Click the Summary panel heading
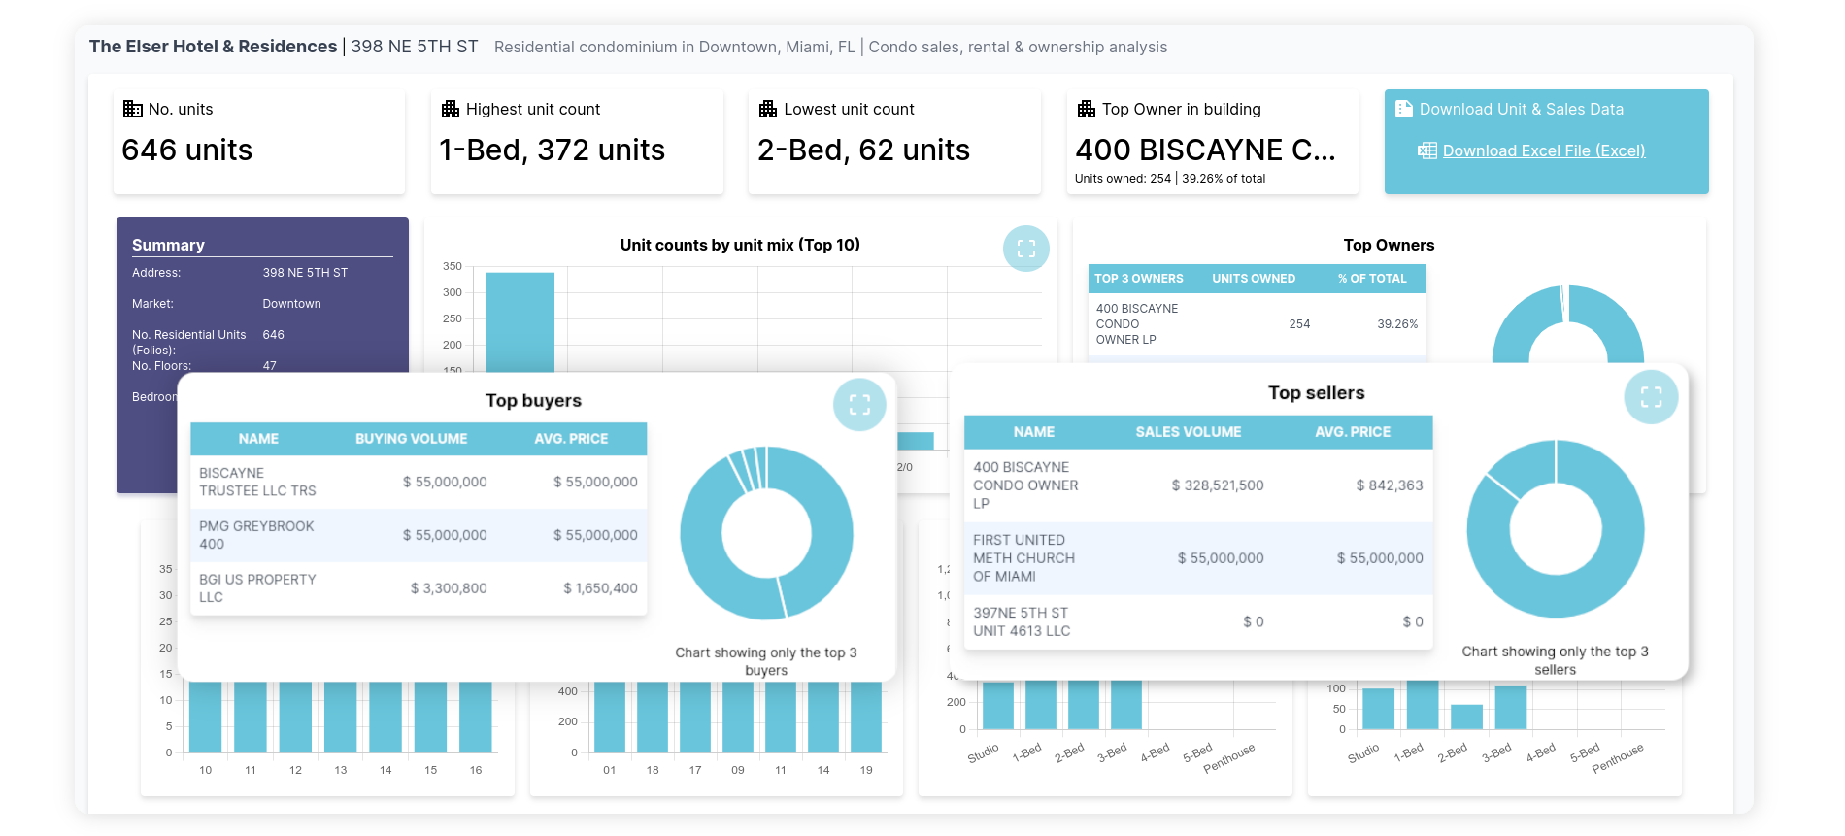This screenshot has width=1845, height=836. coord(168,246)
